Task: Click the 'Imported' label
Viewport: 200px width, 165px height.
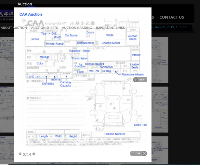Action: pyautogui.click(x=56, y=80)
